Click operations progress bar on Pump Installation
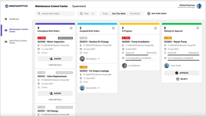The width and height of the screenshot is (206, 117). [141, 60]
